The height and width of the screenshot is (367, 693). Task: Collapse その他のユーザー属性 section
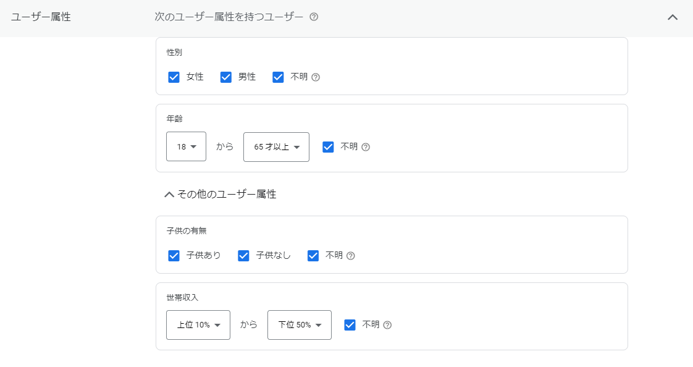[169, 195]
